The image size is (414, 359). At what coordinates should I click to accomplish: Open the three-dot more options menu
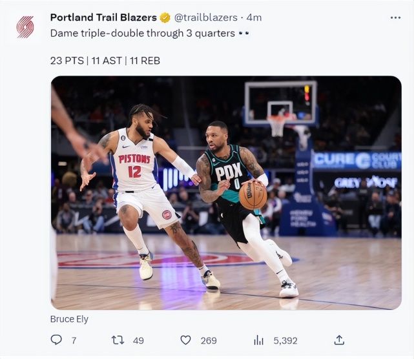[395, 17]
